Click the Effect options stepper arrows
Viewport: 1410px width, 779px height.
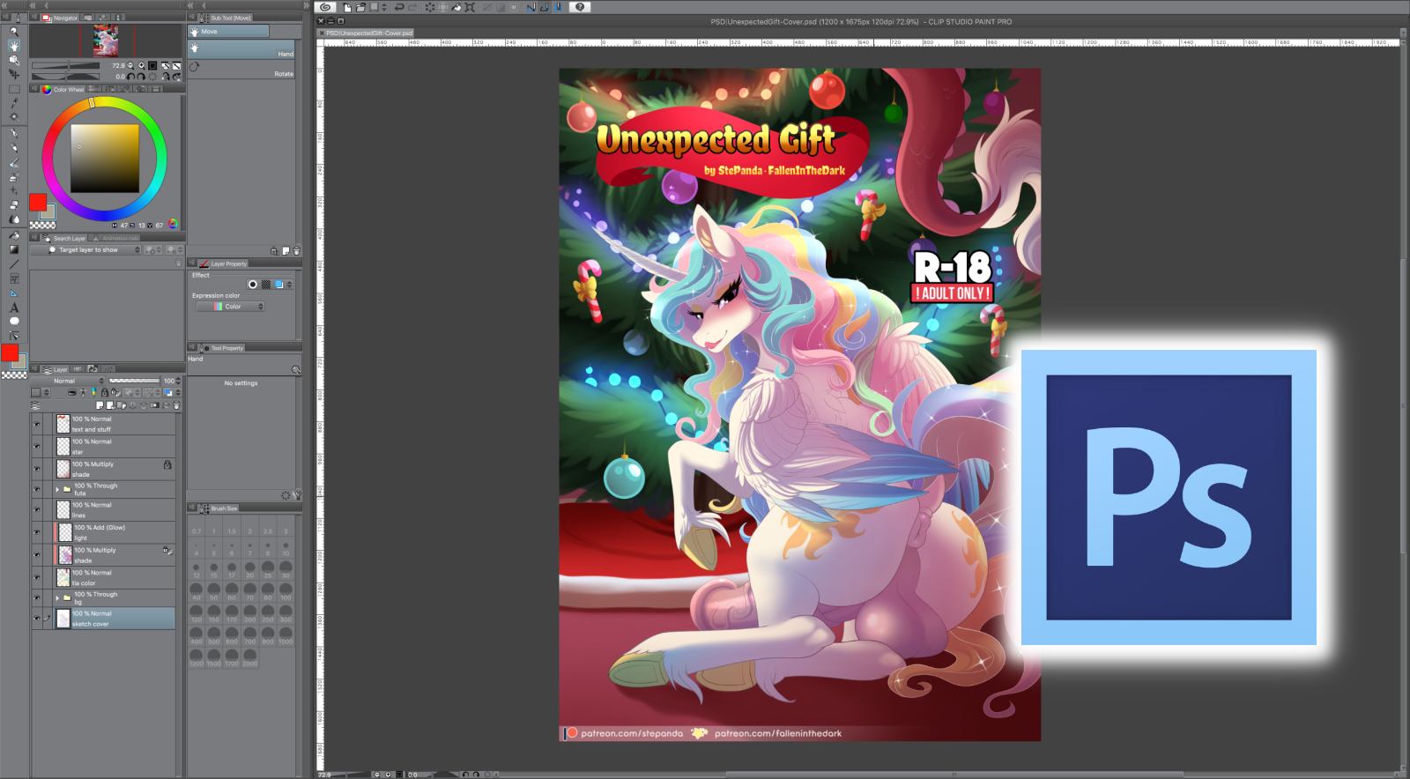[289, 285]
